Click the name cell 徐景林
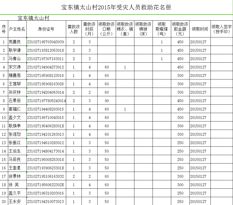This screenshot has height=205, width=233. click(x=17, y=176)
